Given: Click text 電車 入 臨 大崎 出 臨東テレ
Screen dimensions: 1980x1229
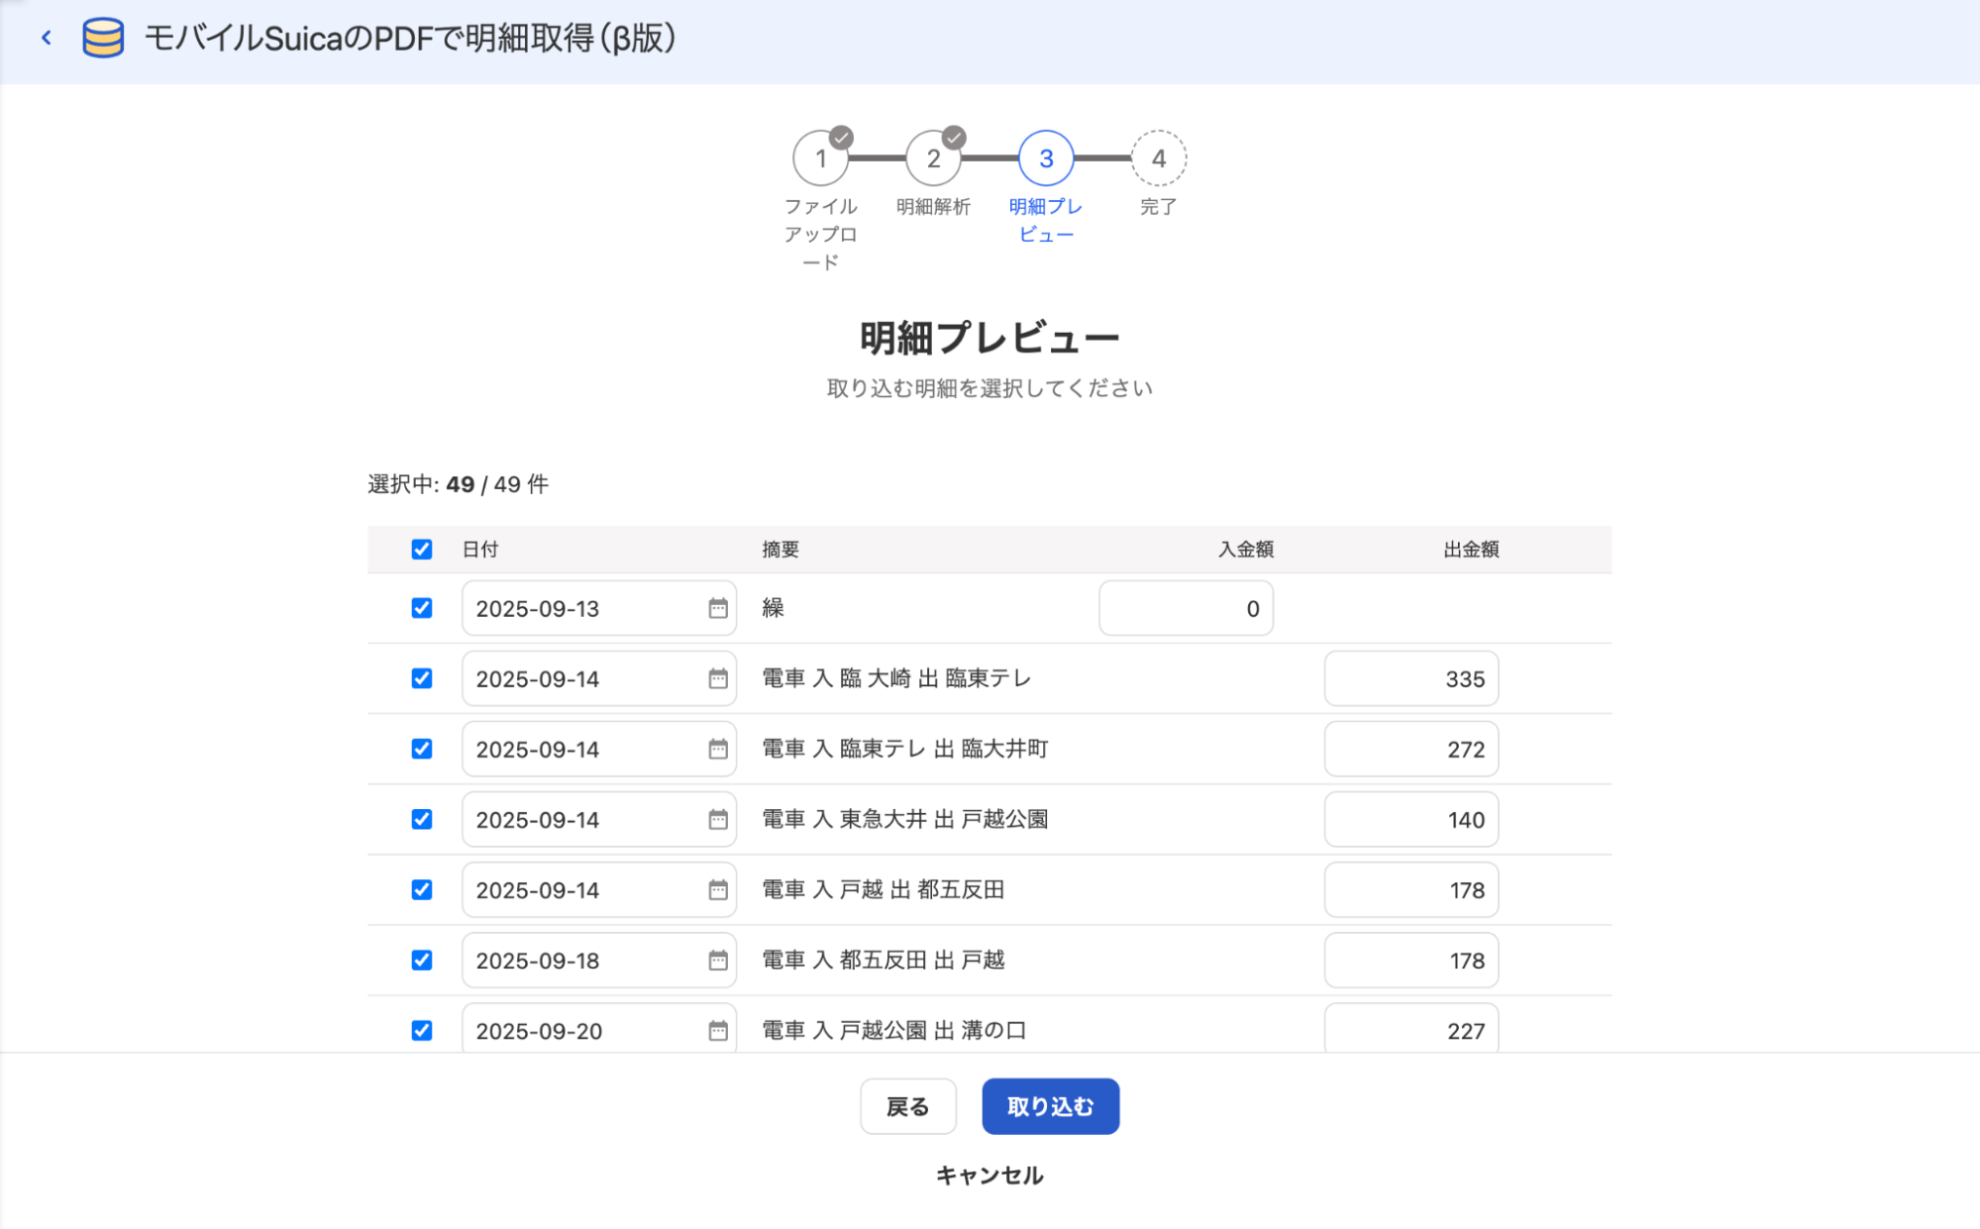Looking at the screenshot, I should tap(896, 678).
